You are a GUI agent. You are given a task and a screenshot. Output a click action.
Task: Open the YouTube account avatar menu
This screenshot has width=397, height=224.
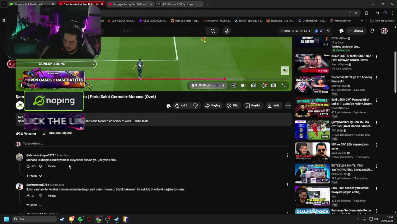[384, 31]
